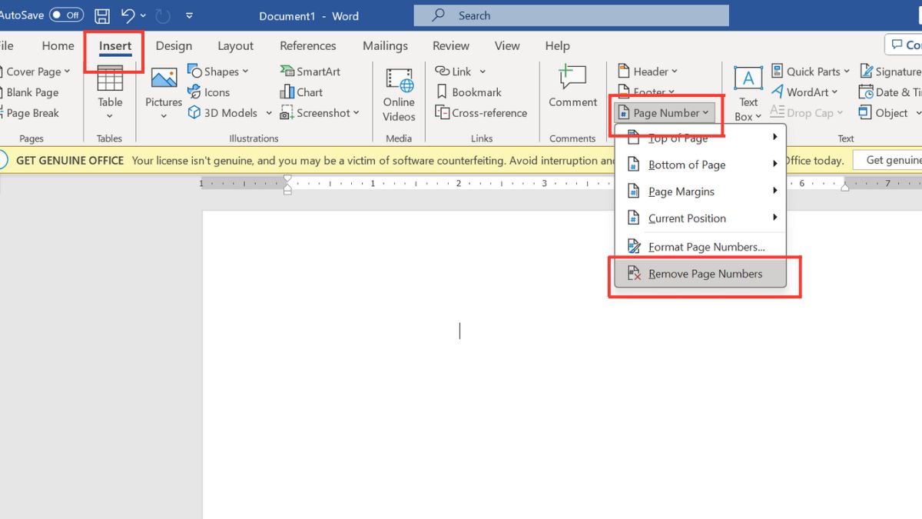Click the right indent marker on ruler

click(x=844, y=187)
